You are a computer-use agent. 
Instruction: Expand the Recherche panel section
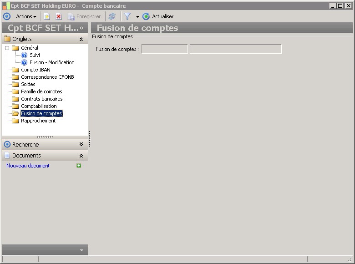tap(81, 144)
